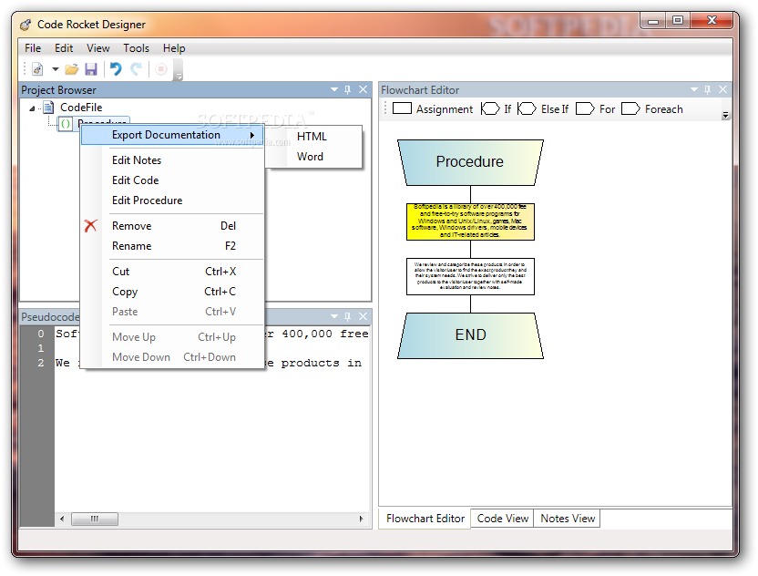758x576 pixels.
Task: Open Flowchart Editor panel dropdown arrow
Action: coord(694,89)
